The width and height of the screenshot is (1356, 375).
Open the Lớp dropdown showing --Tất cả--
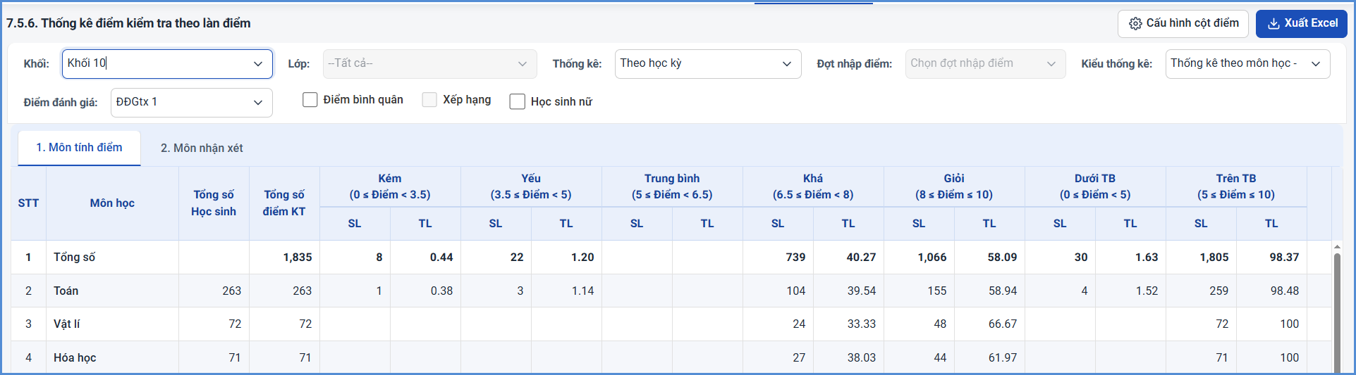pyautogui.click(x=430, y=63)
